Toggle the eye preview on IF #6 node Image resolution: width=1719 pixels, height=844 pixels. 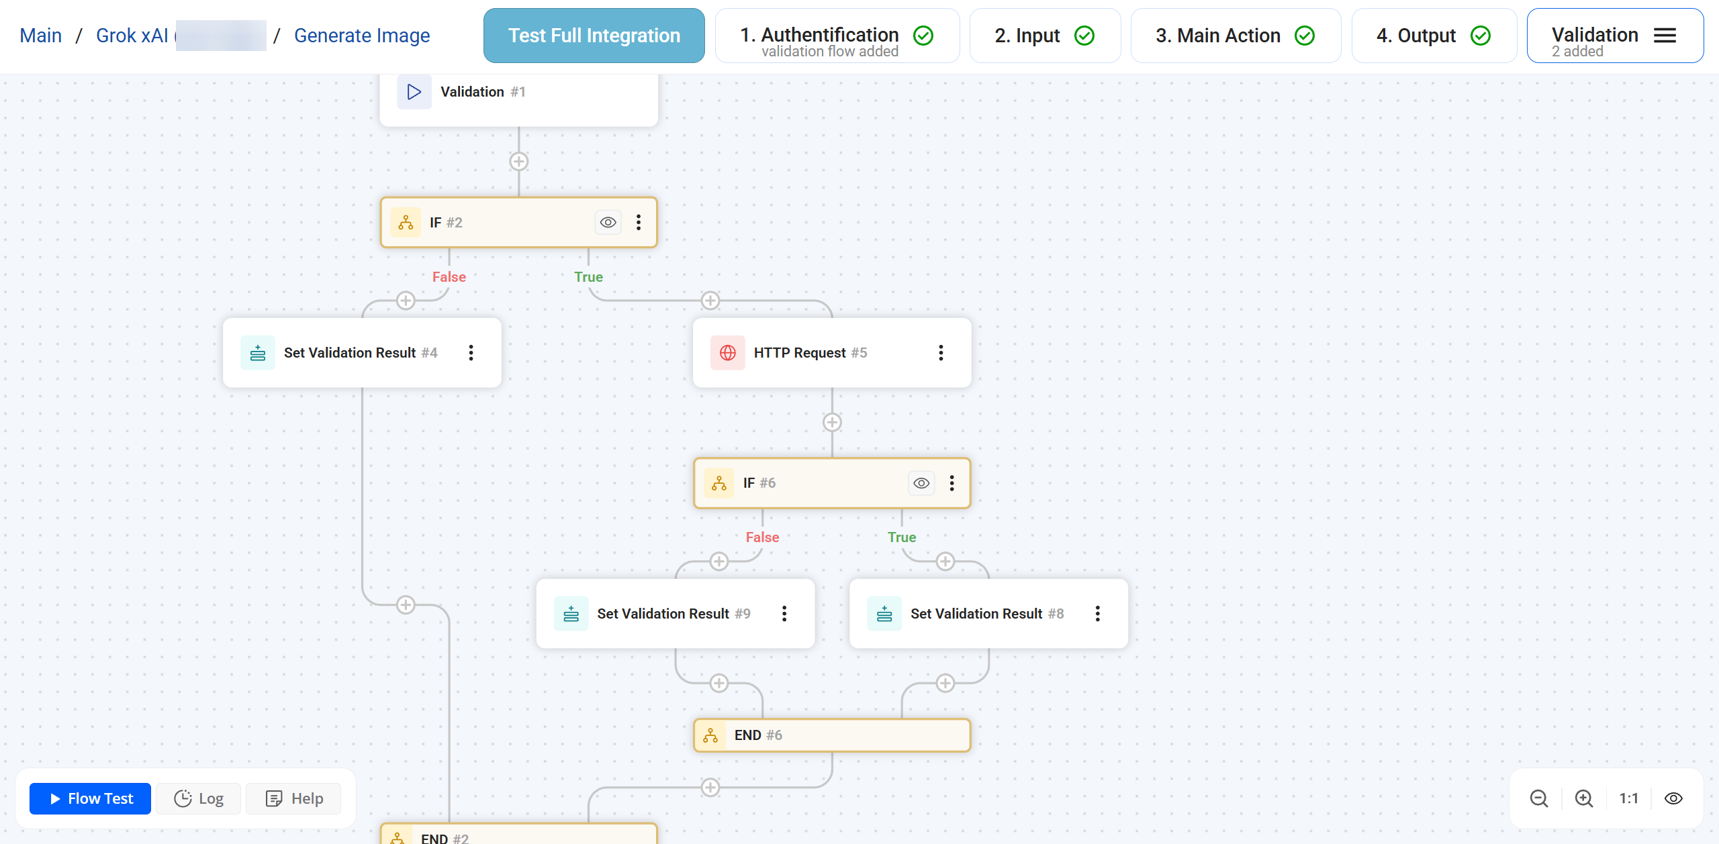click(921, 482)
